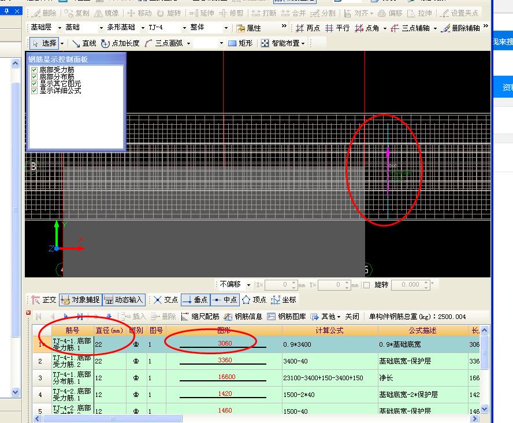The width and height of the screenshot is (513, 423).
Task: Click 缩尺配筋 scaled rebar button
Action: pos(200,317)
